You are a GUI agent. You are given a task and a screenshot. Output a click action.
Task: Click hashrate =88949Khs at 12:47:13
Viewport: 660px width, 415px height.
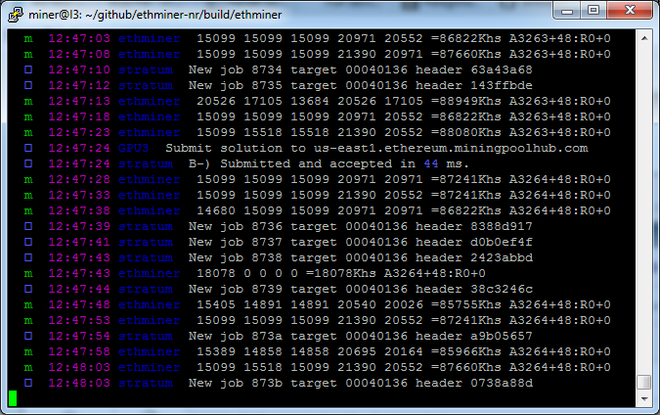pyautogui.click(x=466, y=101)
